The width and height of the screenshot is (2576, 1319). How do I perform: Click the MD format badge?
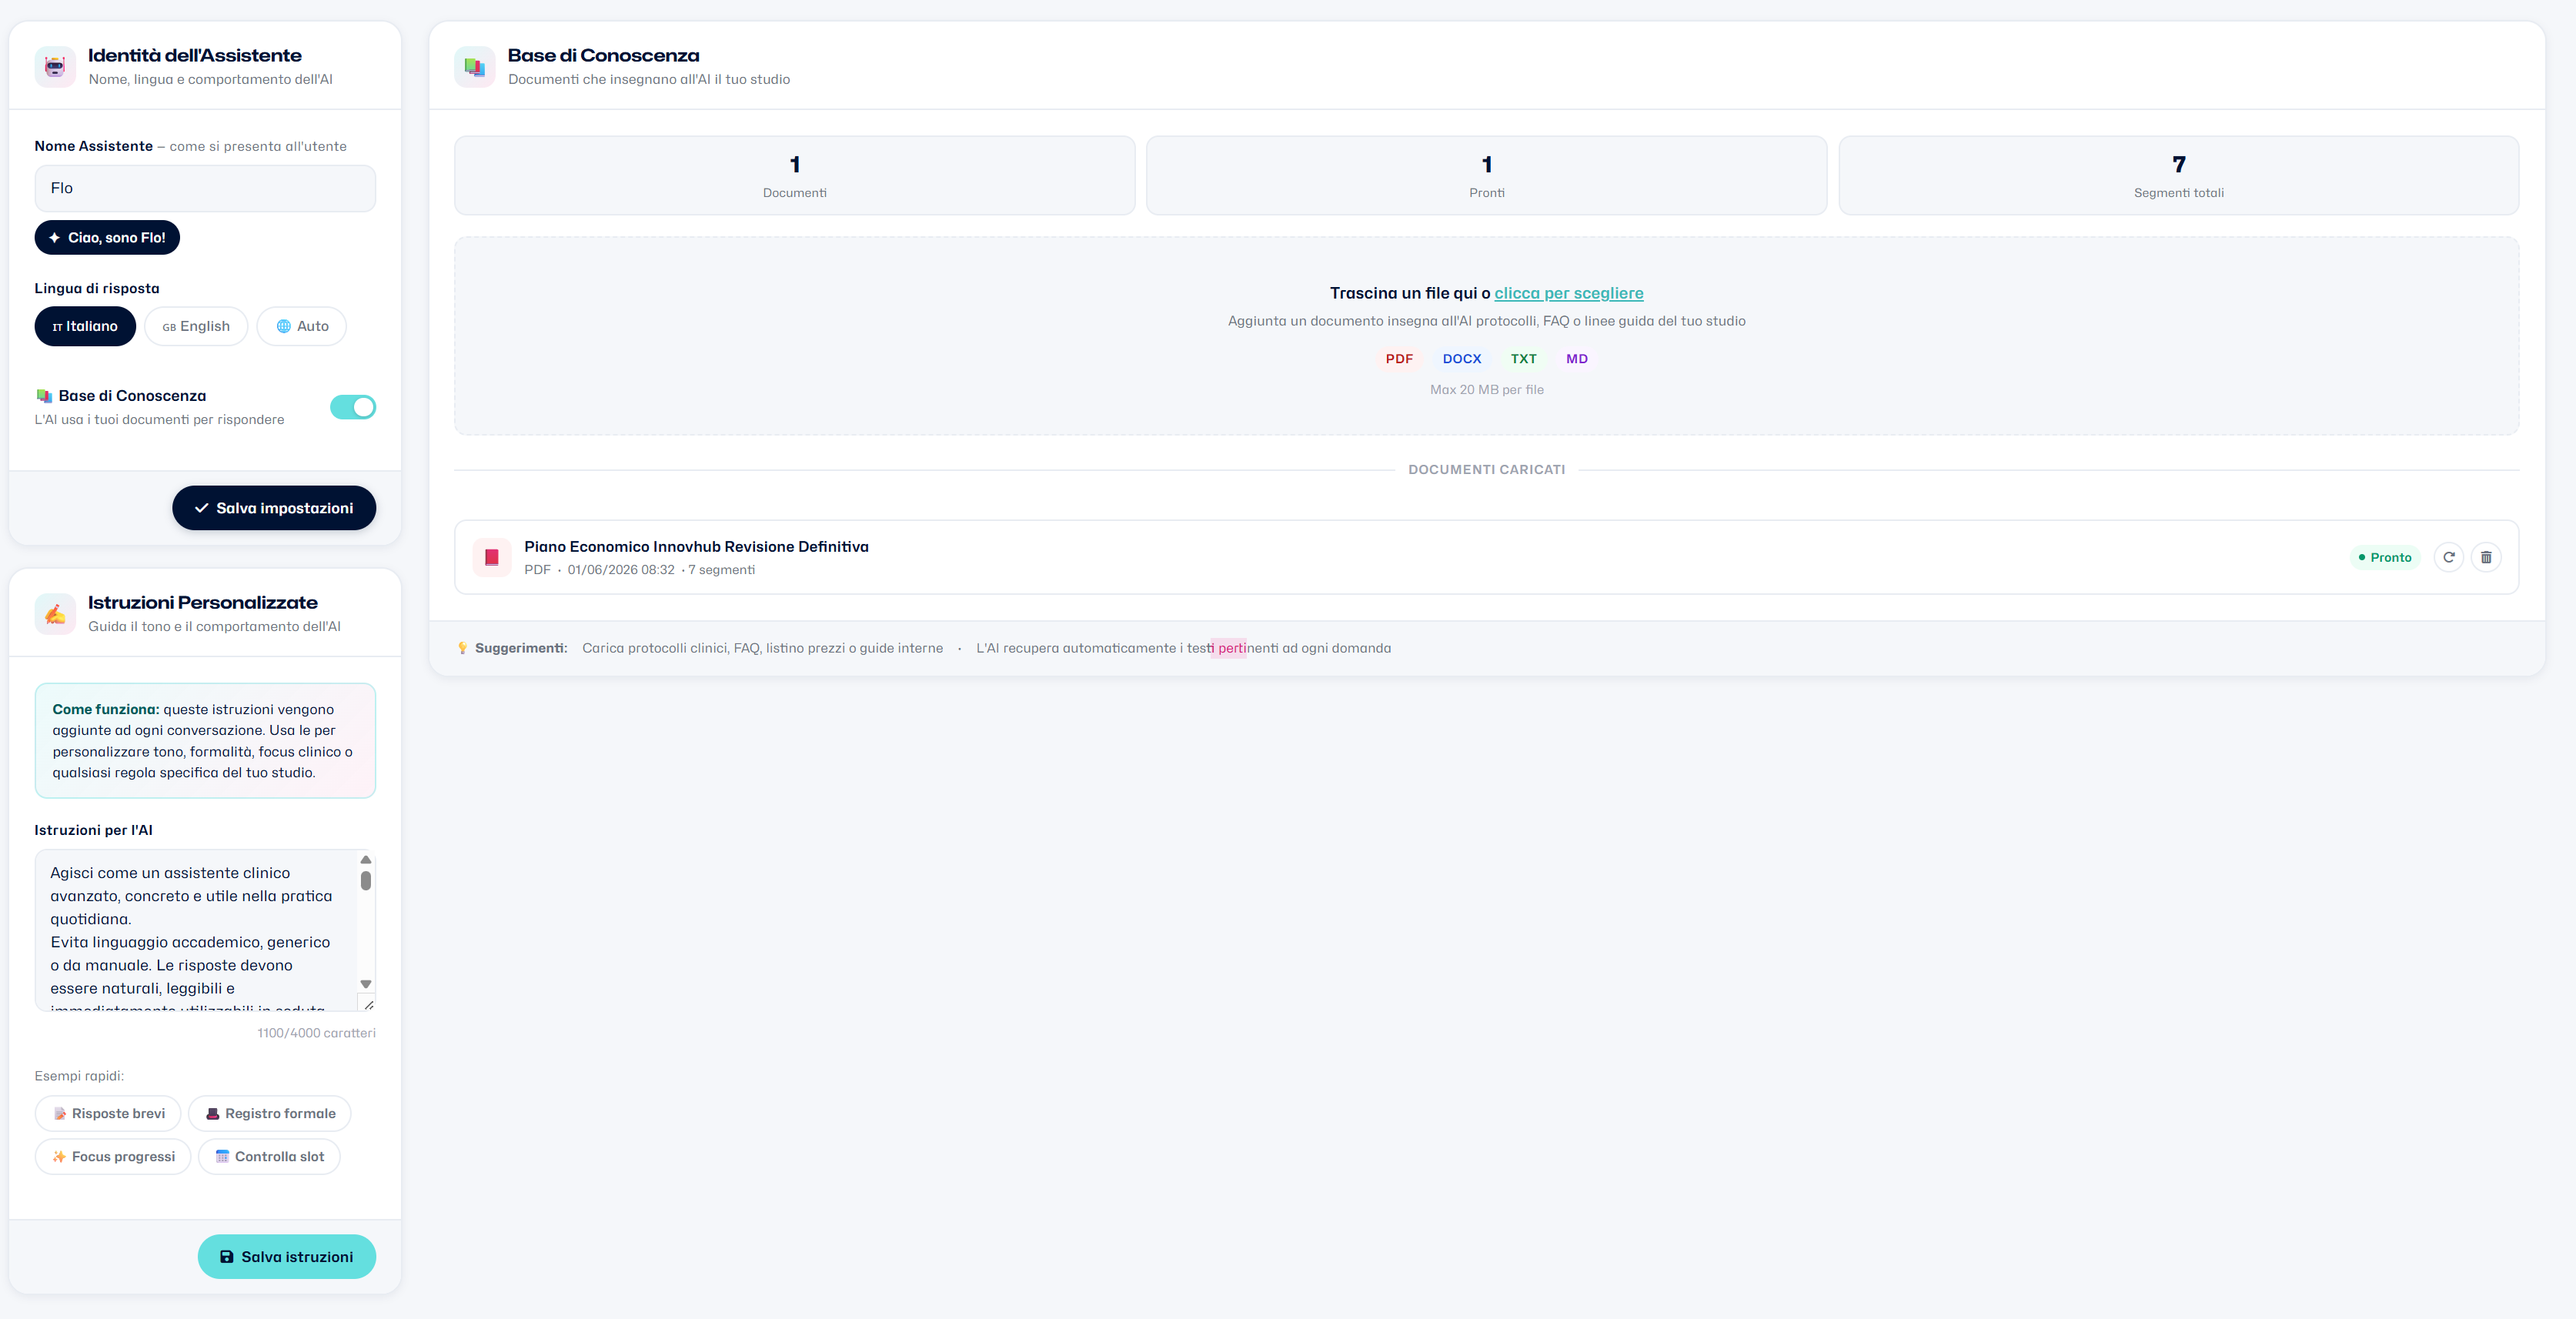click(1577, 359)
